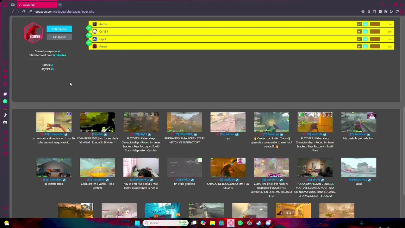Click the dakotal4d2 streamer link
405x228 pixels.
click(x=357, y=180)
